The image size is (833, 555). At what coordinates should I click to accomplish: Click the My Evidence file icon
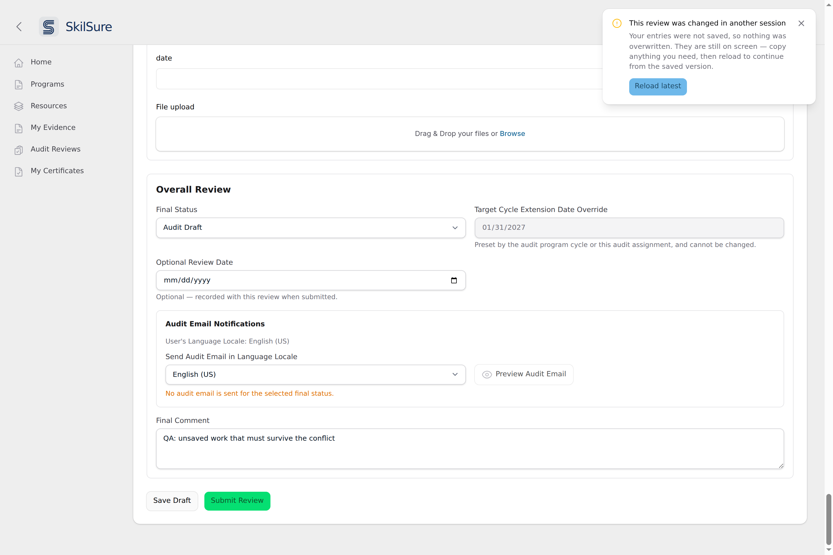point(19,128)
